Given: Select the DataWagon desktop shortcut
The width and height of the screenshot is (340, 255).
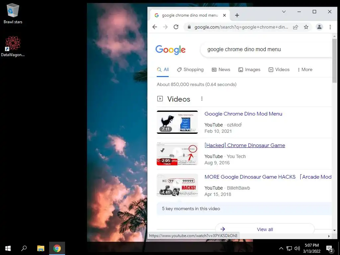Looking at the screenshot, I should click(13, 46).
